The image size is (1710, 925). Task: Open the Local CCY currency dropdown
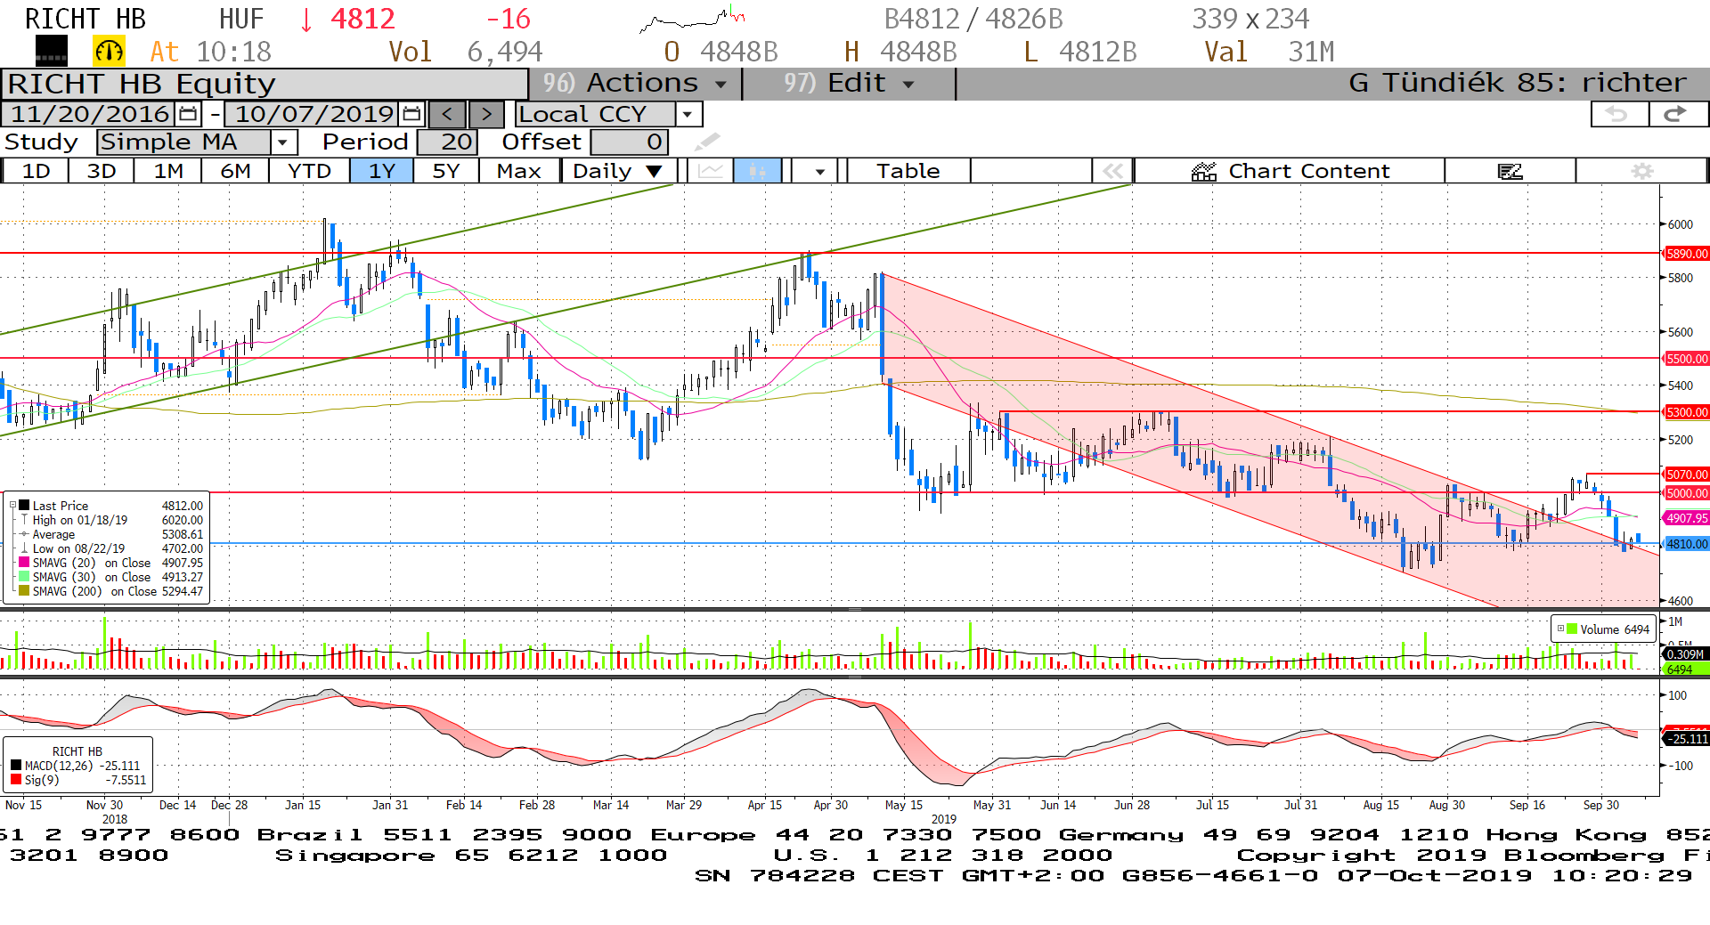tap(687, 114)
